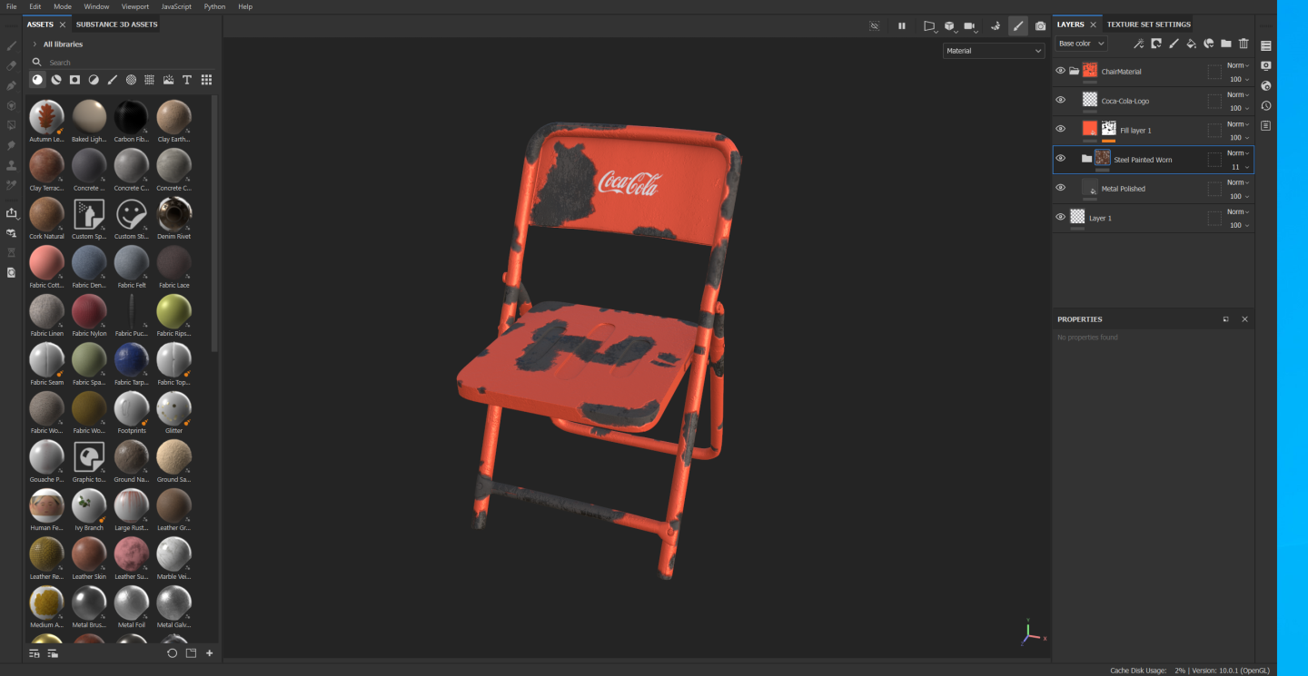
Task: Open Shader settings from right dock
Action: [1266, 85]
